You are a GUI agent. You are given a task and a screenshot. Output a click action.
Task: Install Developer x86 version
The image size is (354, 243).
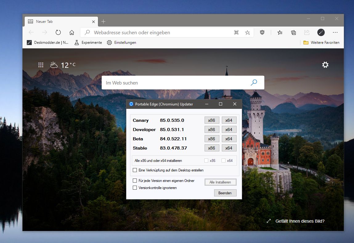coord(212,130)
